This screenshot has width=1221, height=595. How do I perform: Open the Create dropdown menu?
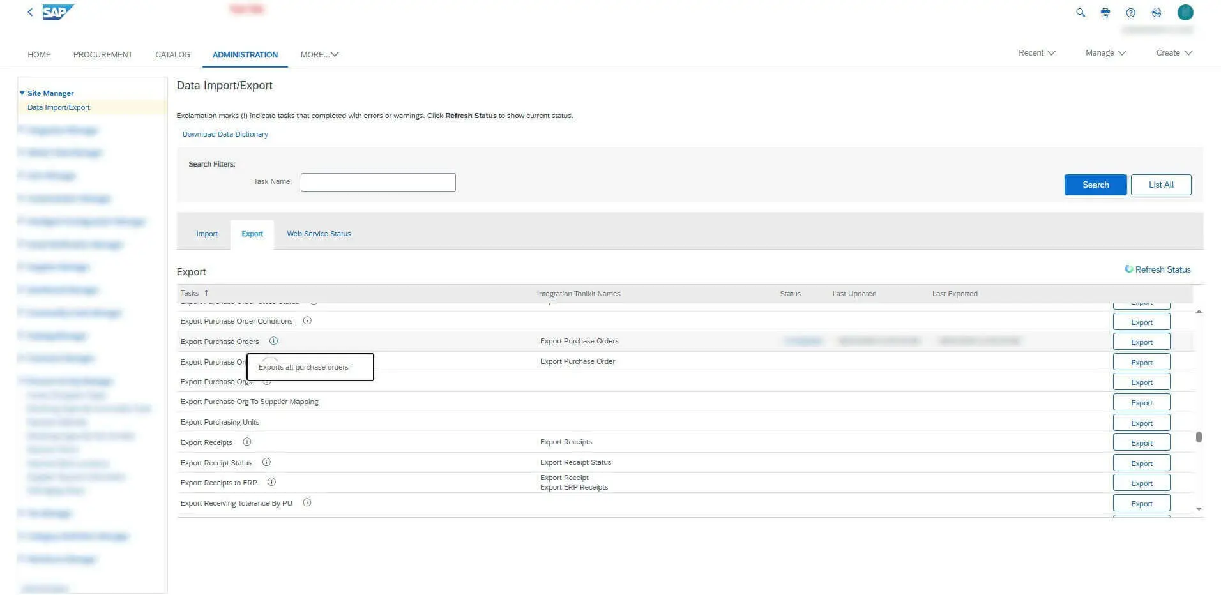point(1174,53)
